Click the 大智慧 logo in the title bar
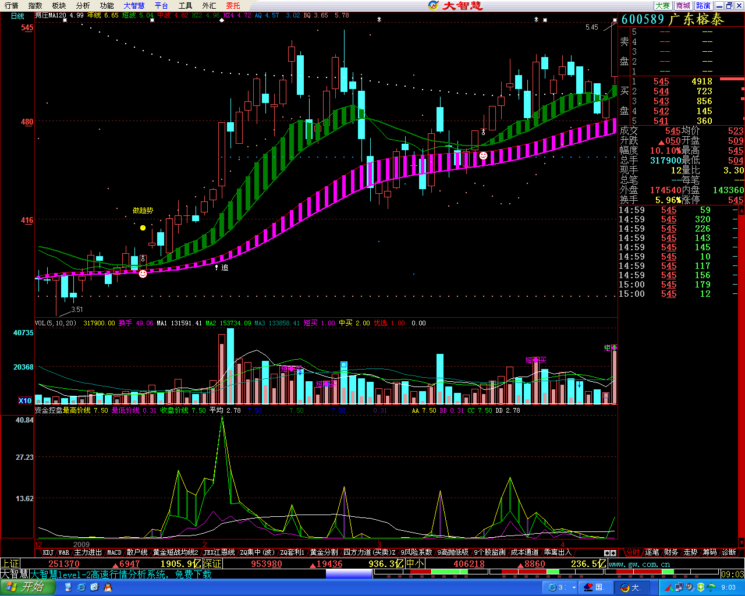745x596 pixels. click(455, 5)
